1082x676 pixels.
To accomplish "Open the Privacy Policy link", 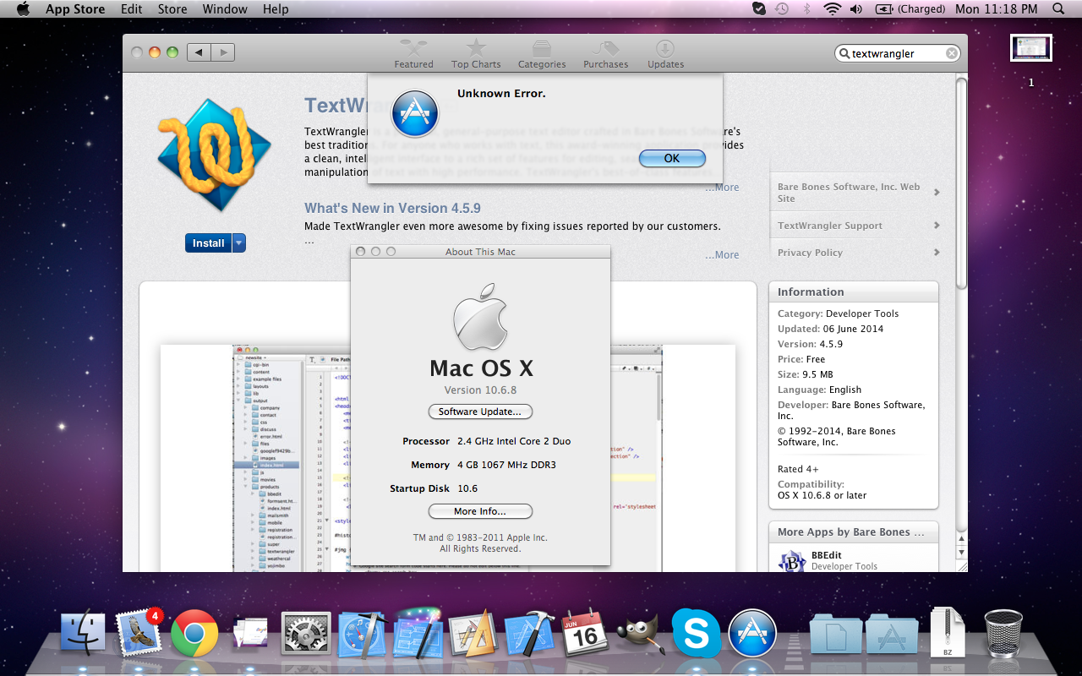I will pos(854,252).
